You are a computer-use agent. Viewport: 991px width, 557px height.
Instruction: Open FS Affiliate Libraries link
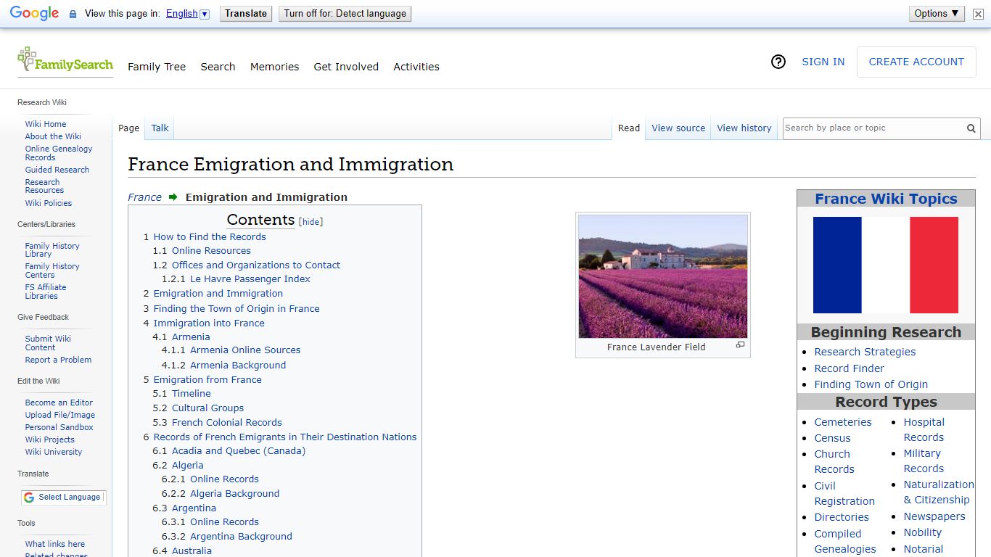tap(46, 292)
